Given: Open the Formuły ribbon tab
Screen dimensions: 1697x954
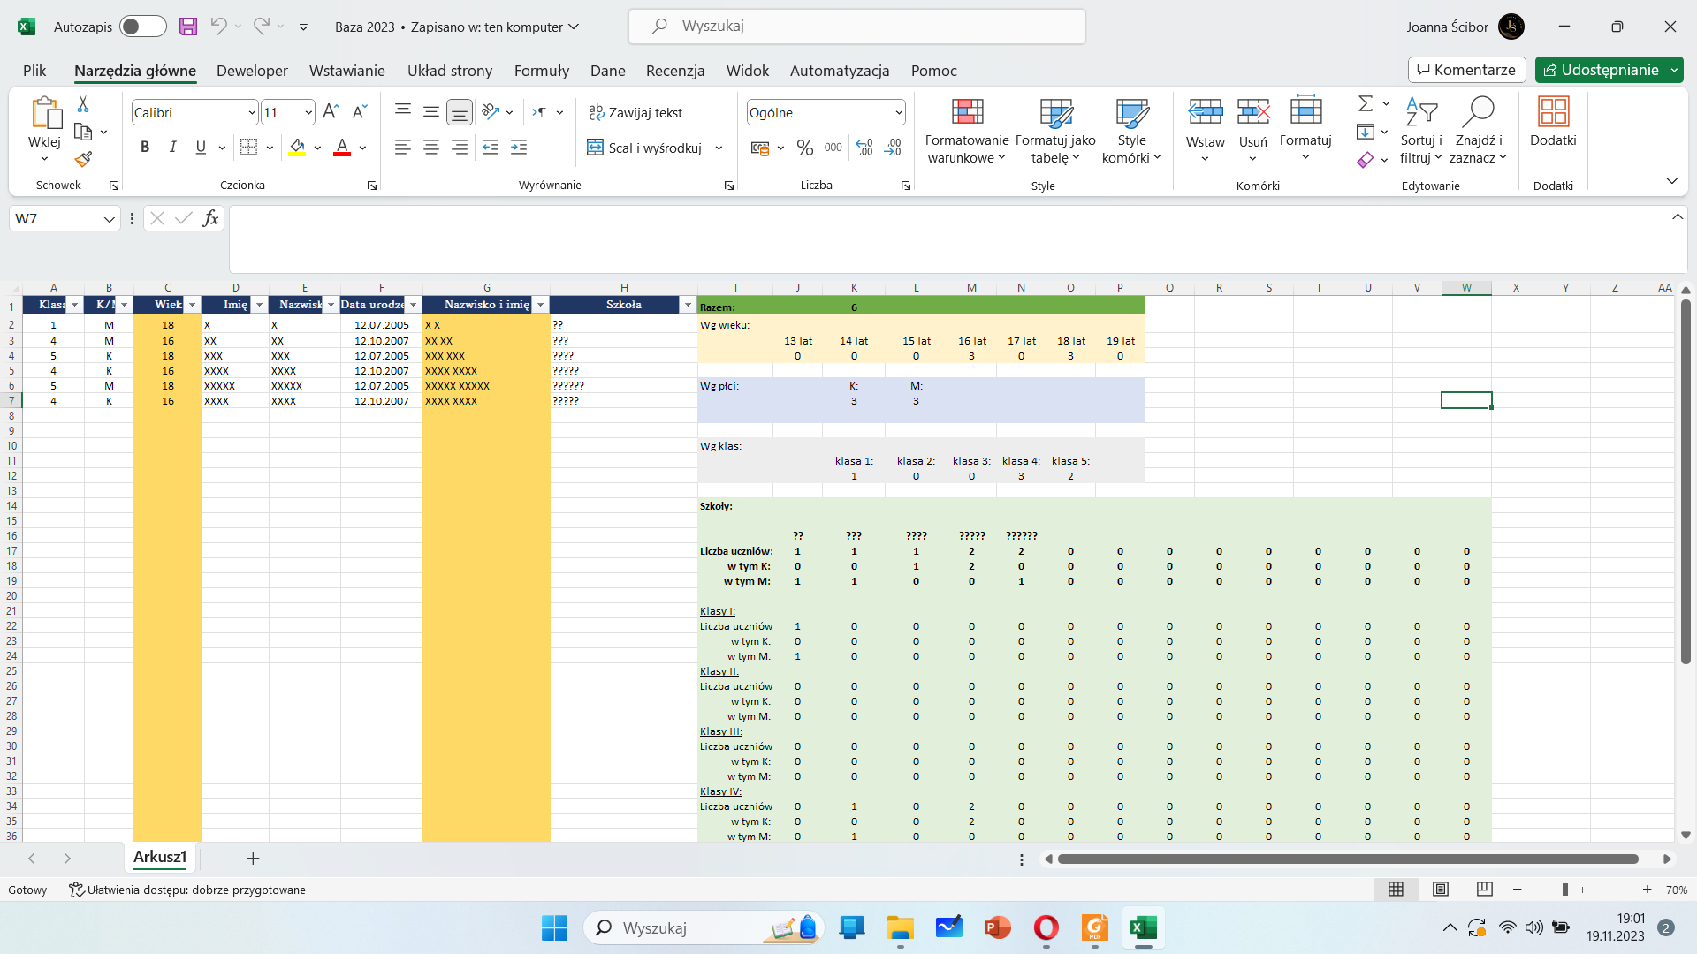Looking at the screenshot, I should [541, 71].
